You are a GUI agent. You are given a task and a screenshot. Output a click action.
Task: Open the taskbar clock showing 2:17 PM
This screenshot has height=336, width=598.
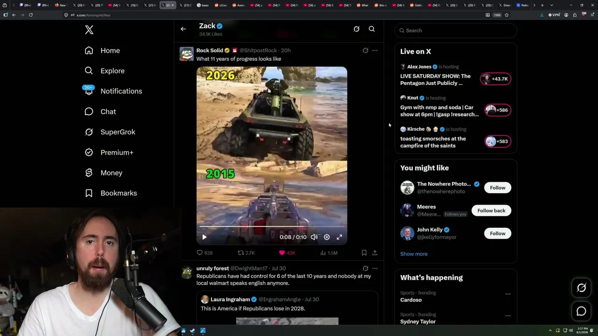coord(582,331)
